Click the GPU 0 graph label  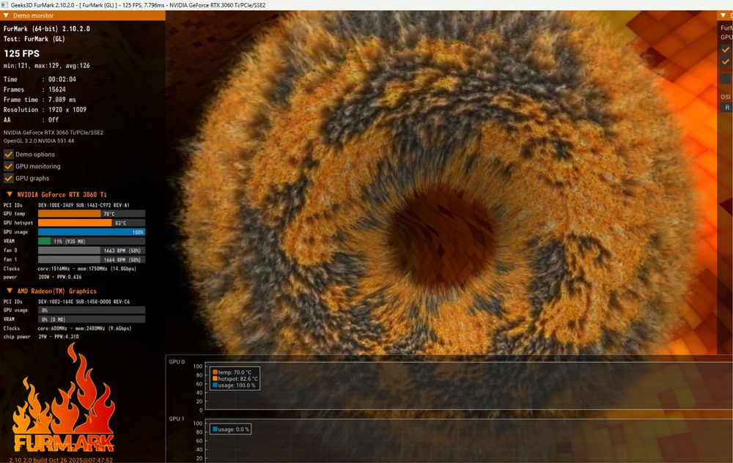(x=177, y=362)
